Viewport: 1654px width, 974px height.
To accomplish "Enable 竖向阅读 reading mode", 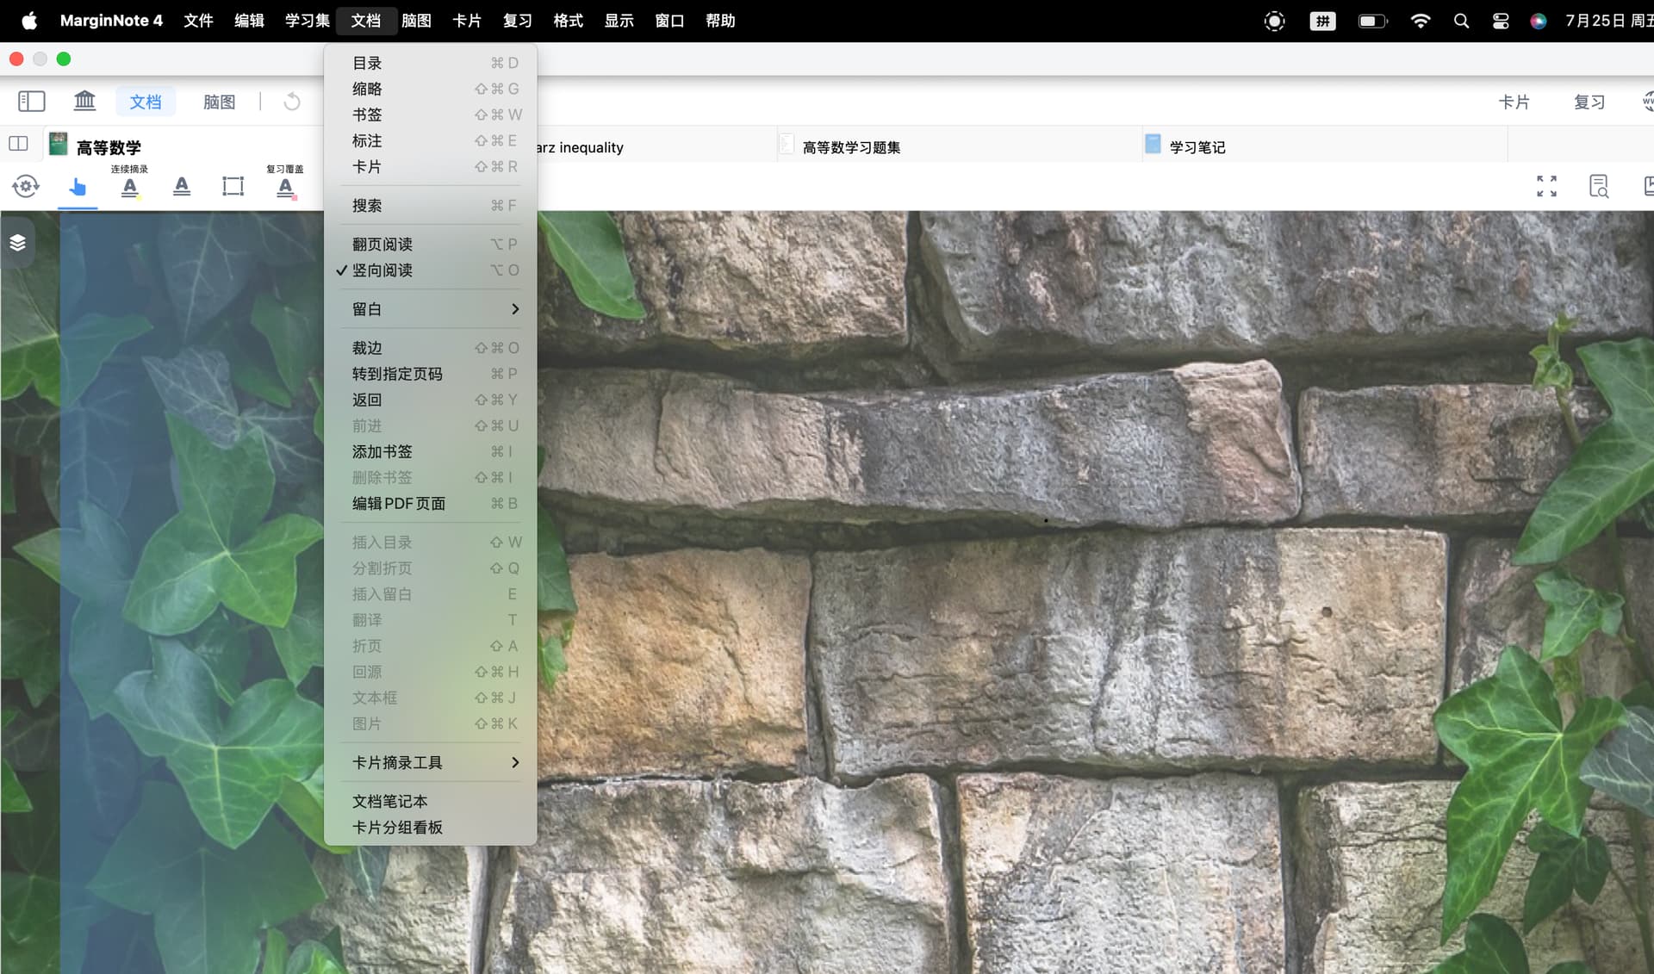I will (430, 270).
